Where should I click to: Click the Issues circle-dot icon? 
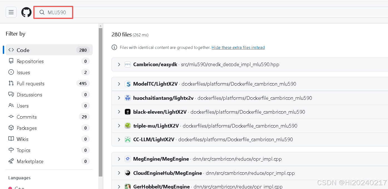pyautogui.click(x=11, y=72)
